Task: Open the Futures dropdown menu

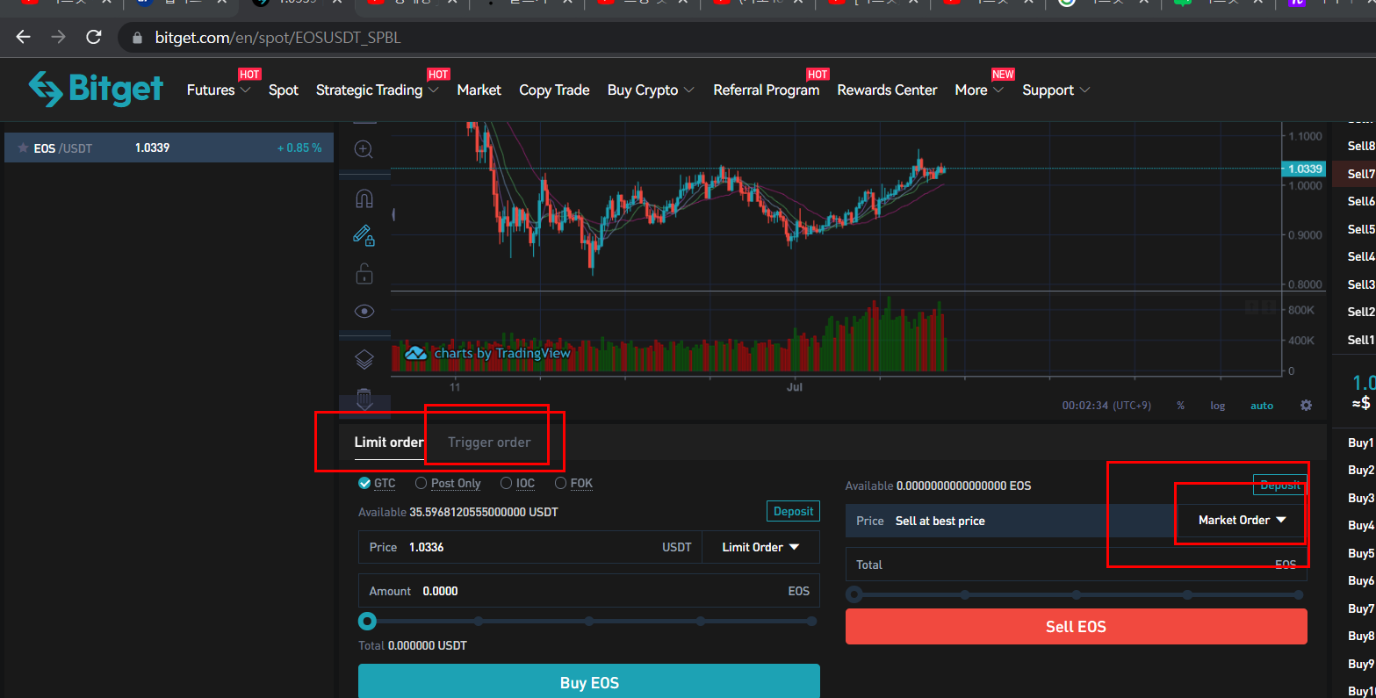Action: click(x=219, y=90)
